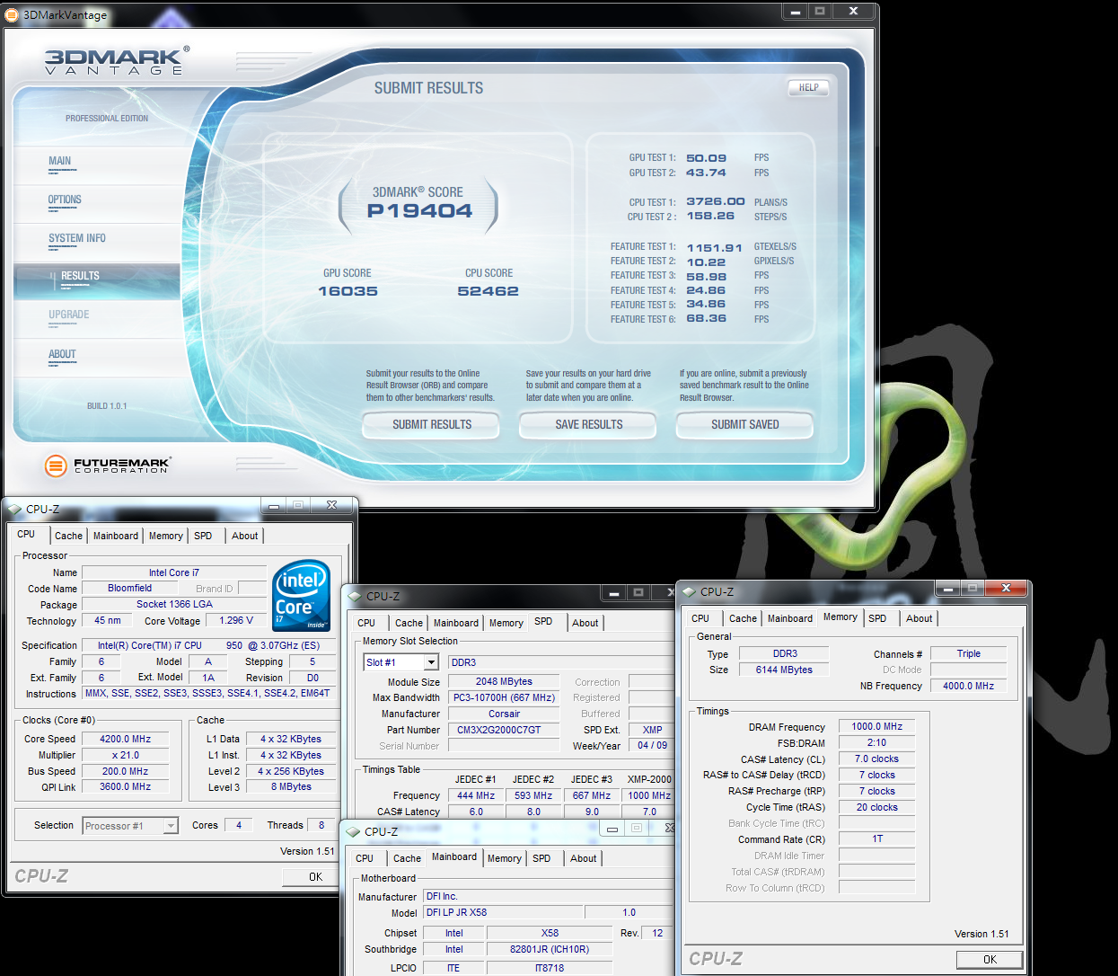Click the SUBMIT SAVED button
The height and width of the screenshot is (976, 1118).
(x=744, y=425)
